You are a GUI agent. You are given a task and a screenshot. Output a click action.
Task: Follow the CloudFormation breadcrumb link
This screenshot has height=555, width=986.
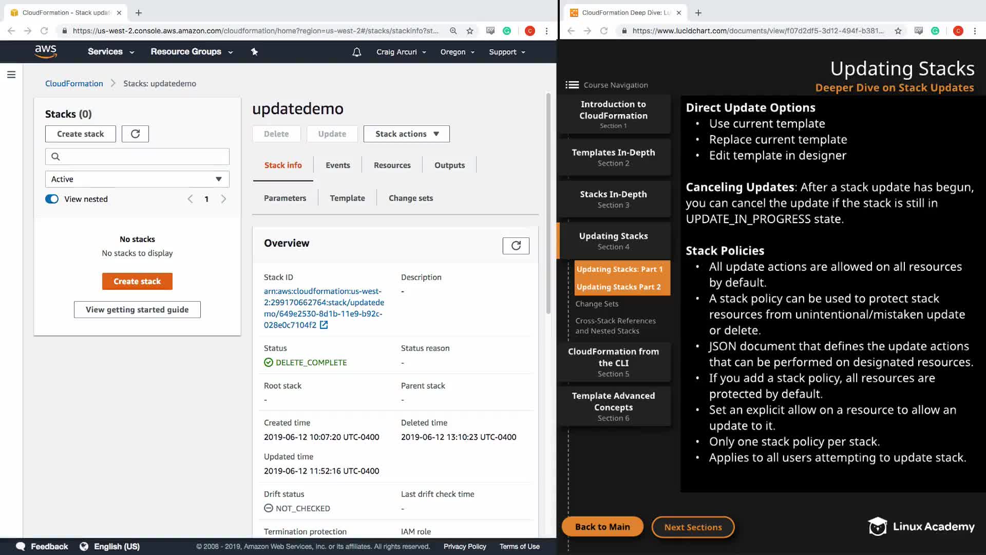[74, 83]
